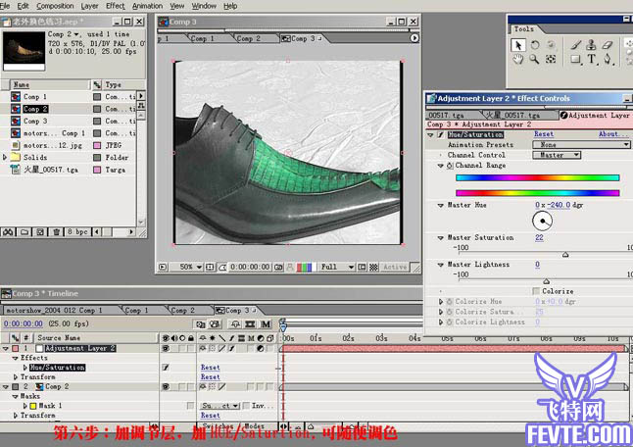This screenshot has width=633, height=447.
Task: Select the Pan Behind tool
Action: [x=551, y=60]
